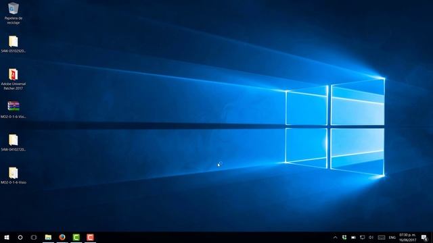This screenshot has height=243, width=433.
Task: Open the touch keyboard tray icon
Action: tap(382, 237)
